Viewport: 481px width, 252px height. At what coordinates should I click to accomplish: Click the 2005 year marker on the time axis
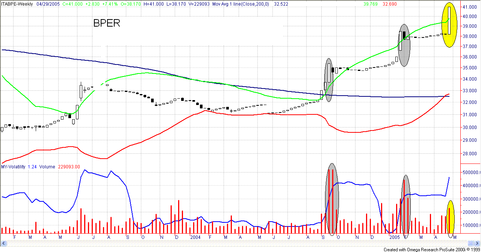pos(394,237)
